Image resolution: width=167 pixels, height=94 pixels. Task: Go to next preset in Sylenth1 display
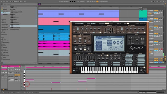[x=123, y=37]
